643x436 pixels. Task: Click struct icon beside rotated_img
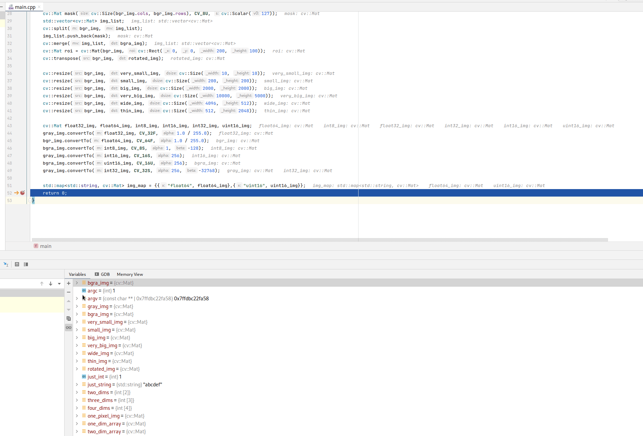84,369
